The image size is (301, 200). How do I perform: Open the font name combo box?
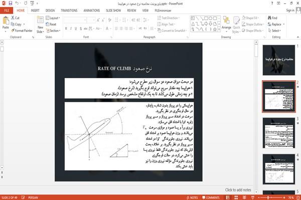click(x=75, y=20)
